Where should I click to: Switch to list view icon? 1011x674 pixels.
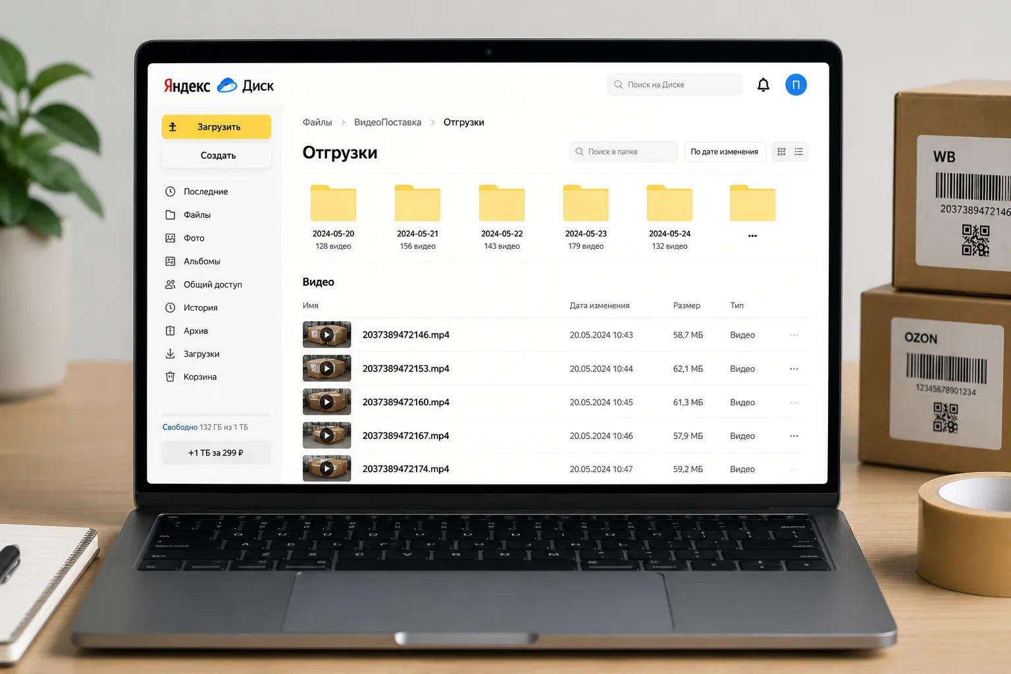click(x=798, y=151)
